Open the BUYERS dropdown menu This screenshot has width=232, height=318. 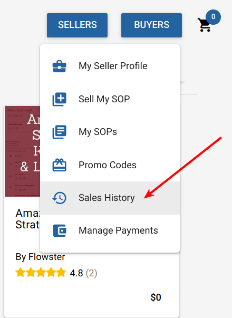(x=151, y=25)
